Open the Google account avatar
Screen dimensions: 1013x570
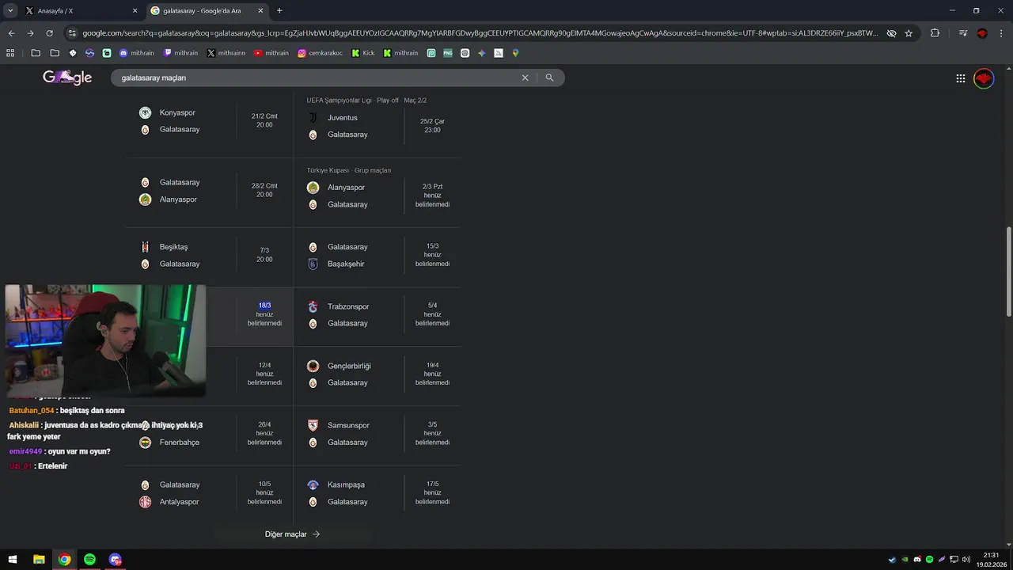984,78
